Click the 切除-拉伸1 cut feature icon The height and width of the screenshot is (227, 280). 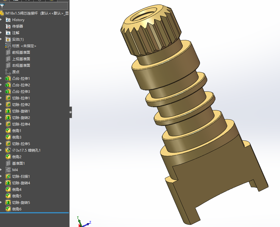pos(8,98)
